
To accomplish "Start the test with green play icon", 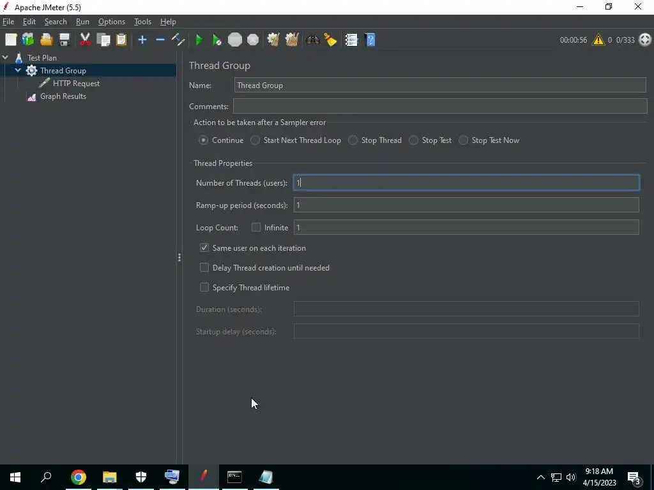I will [199, 40].
